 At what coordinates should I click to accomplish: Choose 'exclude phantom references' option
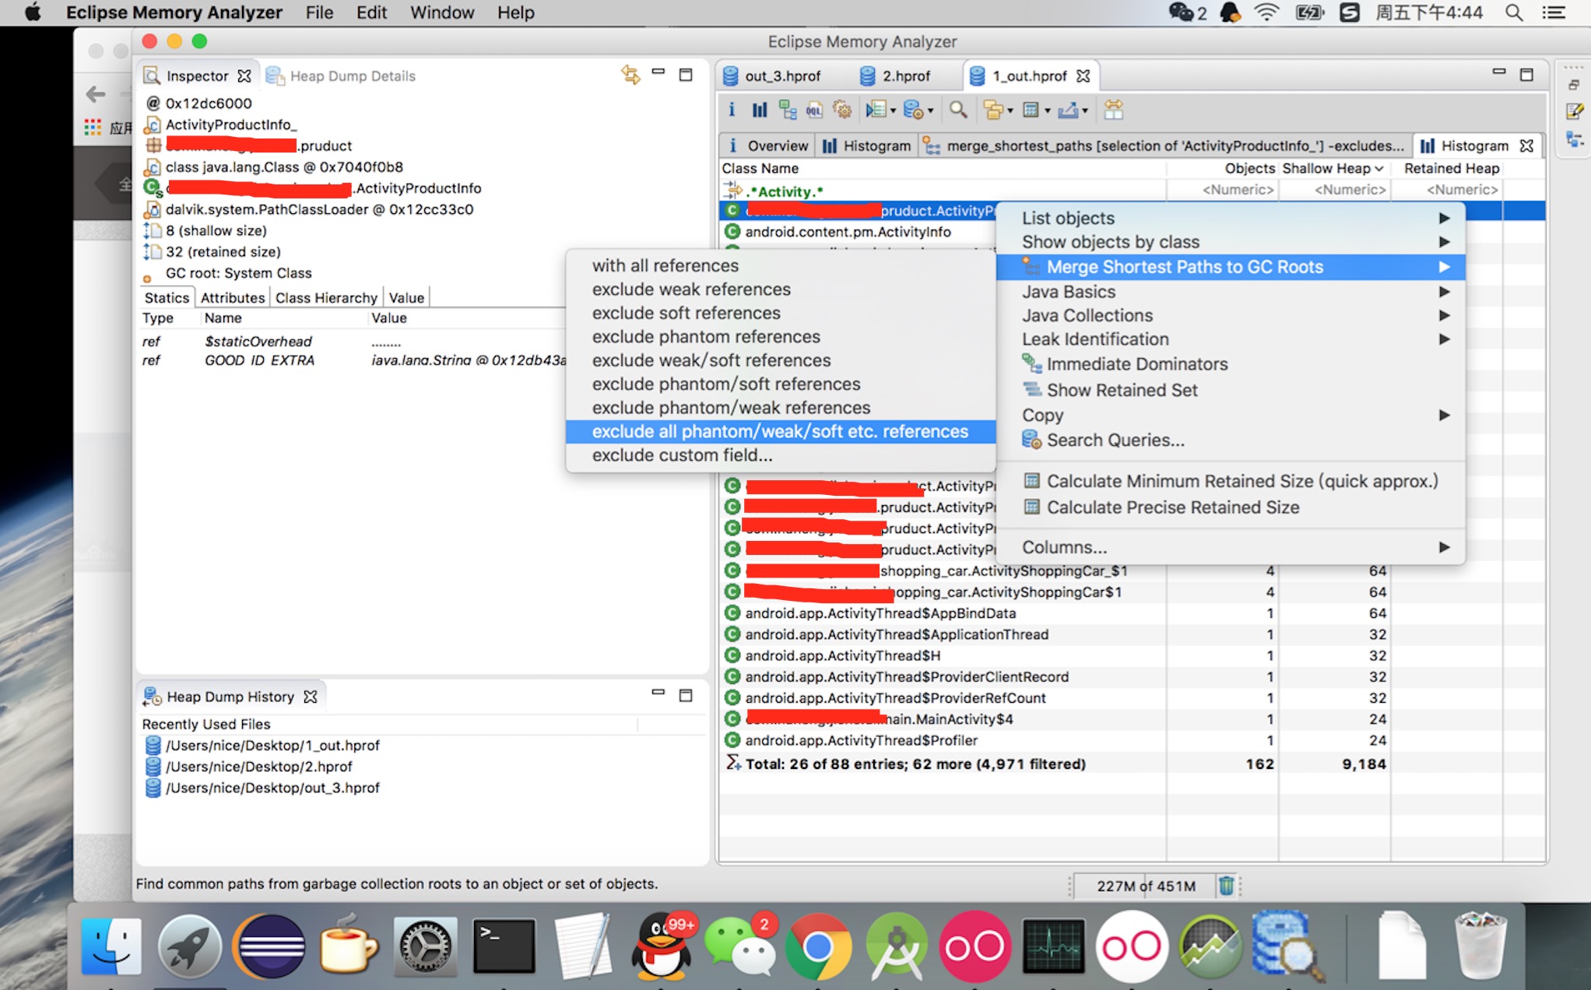point(781,337)
